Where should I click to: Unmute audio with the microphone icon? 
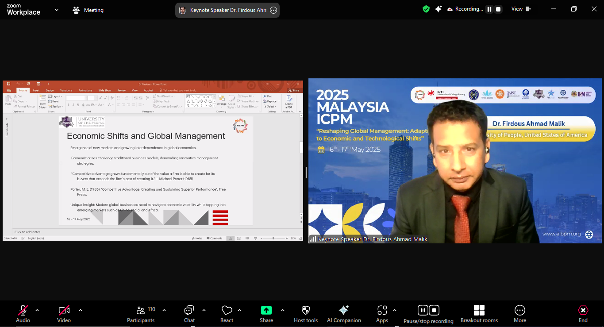tap(23, 310)
